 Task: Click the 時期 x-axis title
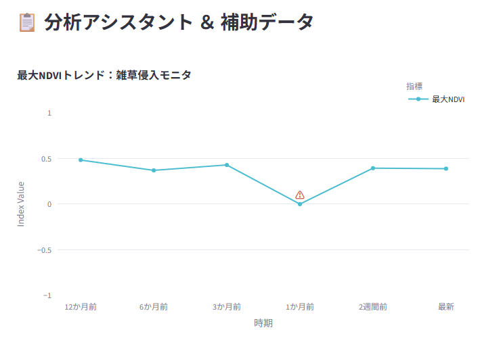point(263,323)
